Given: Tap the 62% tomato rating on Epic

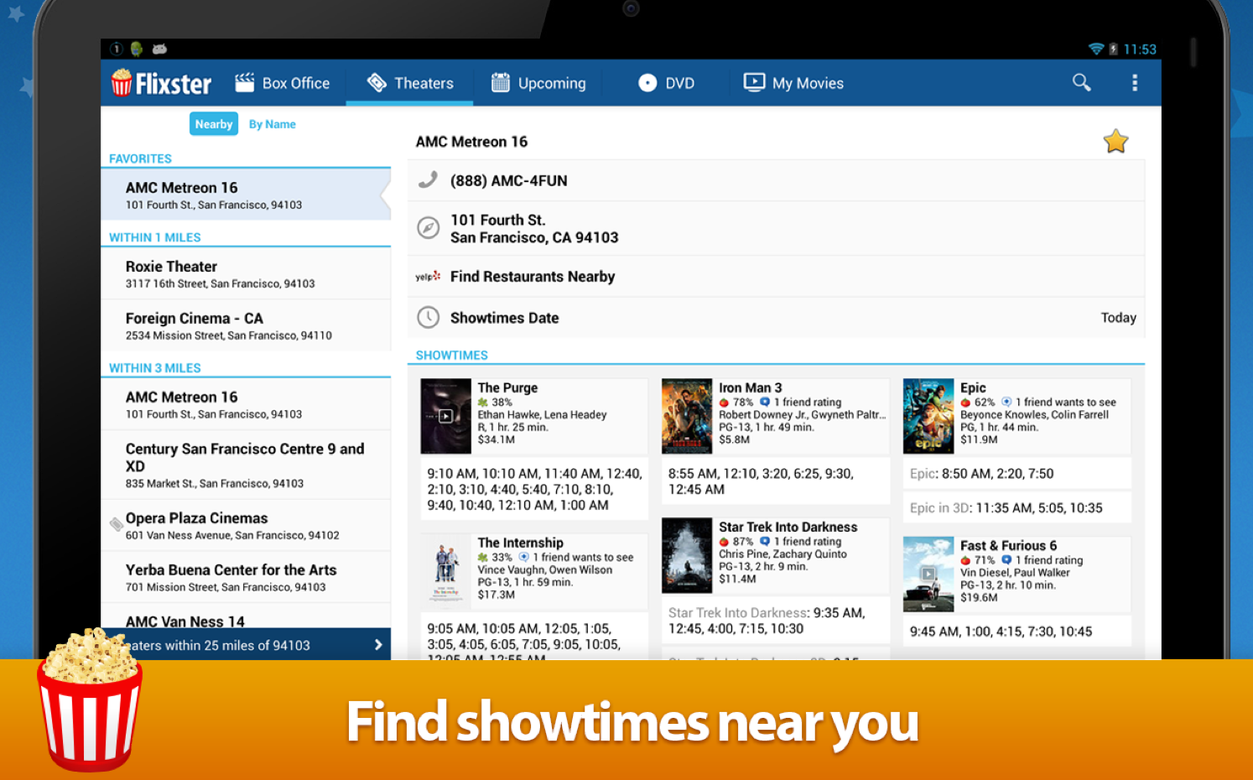Looking at the screenshot, I should click(965, 403).
